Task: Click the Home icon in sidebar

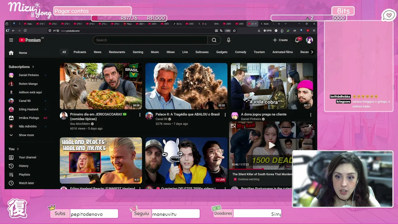Action: click(11, 53)
